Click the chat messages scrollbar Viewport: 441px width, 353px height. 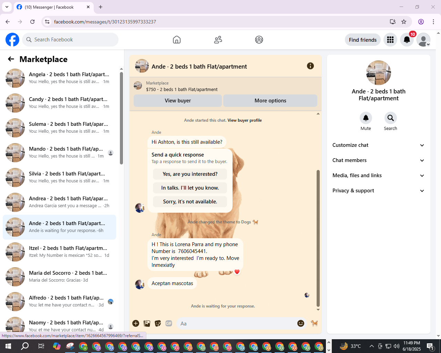tap(318, 238)
